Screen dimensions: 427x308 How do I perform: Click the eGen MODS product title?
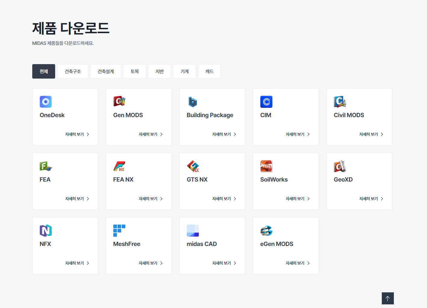click(x=277, y=244)
